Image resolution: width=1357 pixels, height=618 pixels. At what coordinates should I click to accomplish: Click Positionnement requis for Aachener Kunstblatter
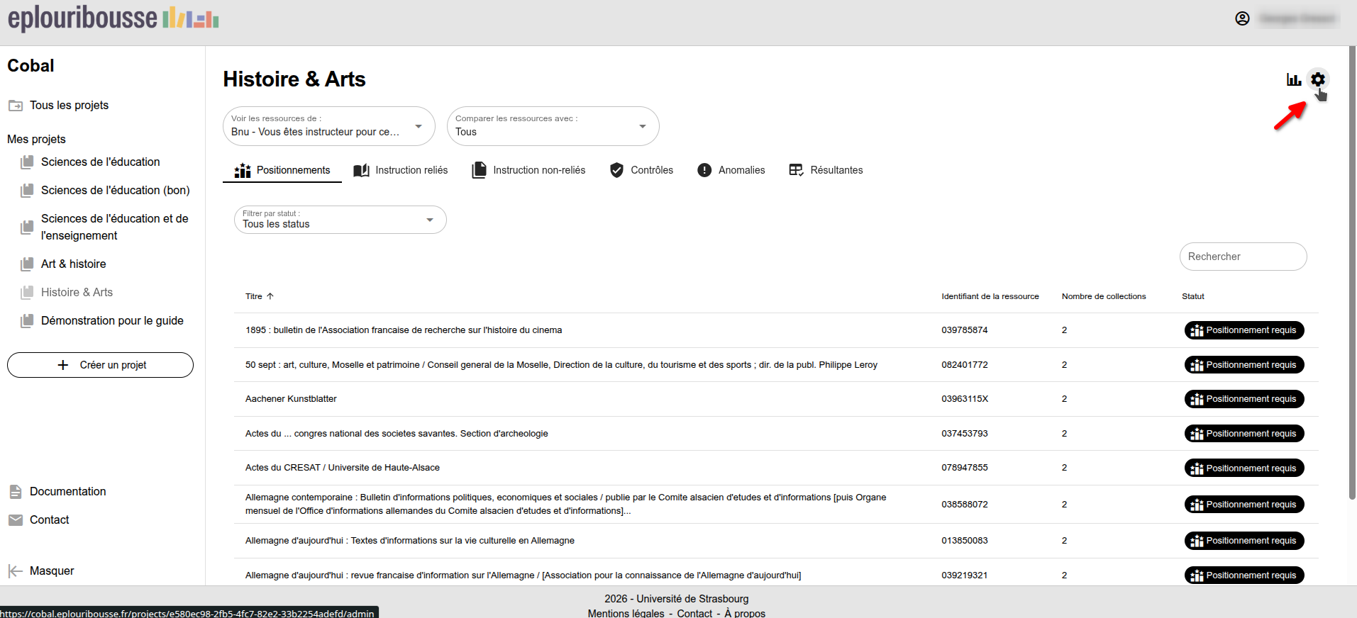point(1244,399)
